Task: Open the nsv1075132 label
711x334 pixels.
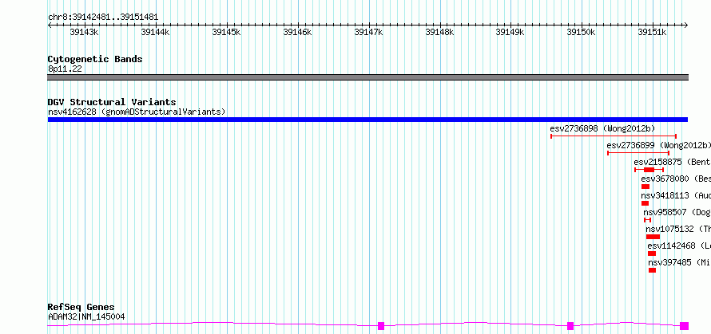Action: point(678,229)
